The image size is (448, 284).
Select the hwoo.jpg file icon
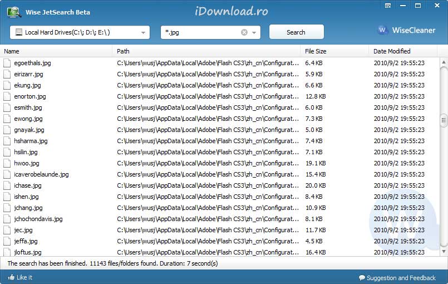point(7,163)
